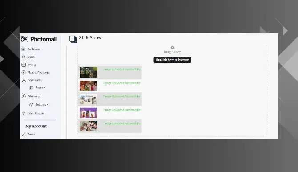The height and width of the screenshot is (172, 298).
Task: Open the Dashboard icon in sidebar
Action: tap(24, 49)
